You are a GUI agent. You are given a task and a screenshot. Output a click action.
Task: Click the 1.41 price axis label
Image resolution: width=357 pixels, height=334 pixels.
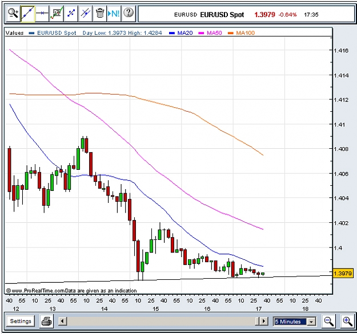[339, 124]
